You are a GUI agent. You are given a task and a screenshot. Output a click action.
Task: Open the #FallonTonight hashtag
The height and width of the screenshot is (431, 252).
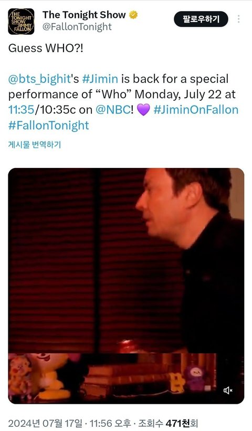[x=49, y=125]
